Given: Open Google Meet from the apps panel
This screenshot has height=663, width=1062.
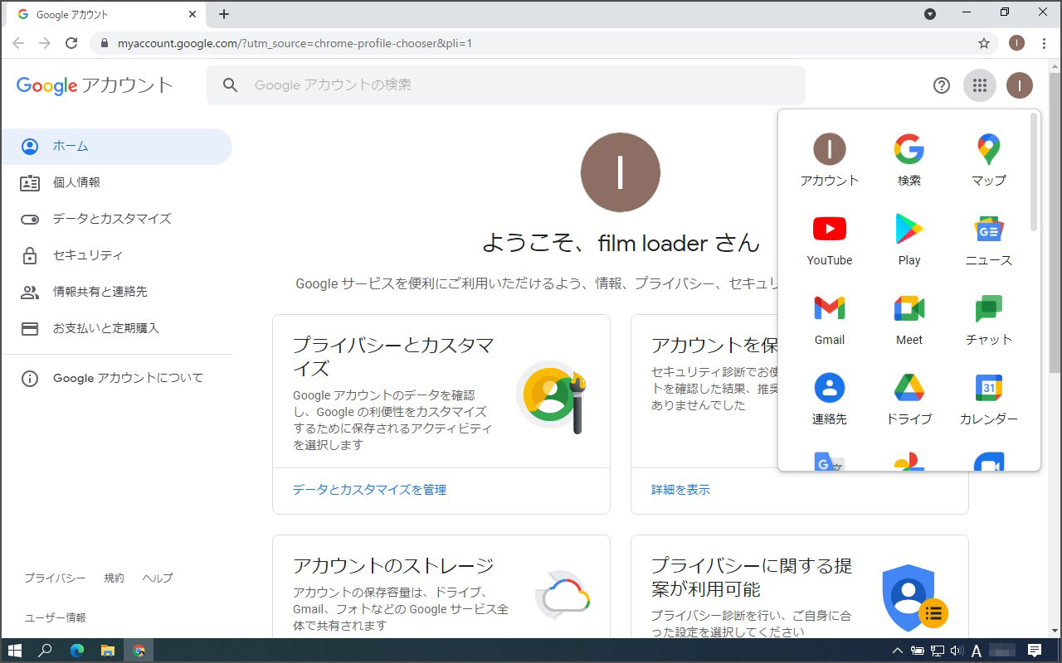Looking at the screenshot, I should tap(909, 320).
